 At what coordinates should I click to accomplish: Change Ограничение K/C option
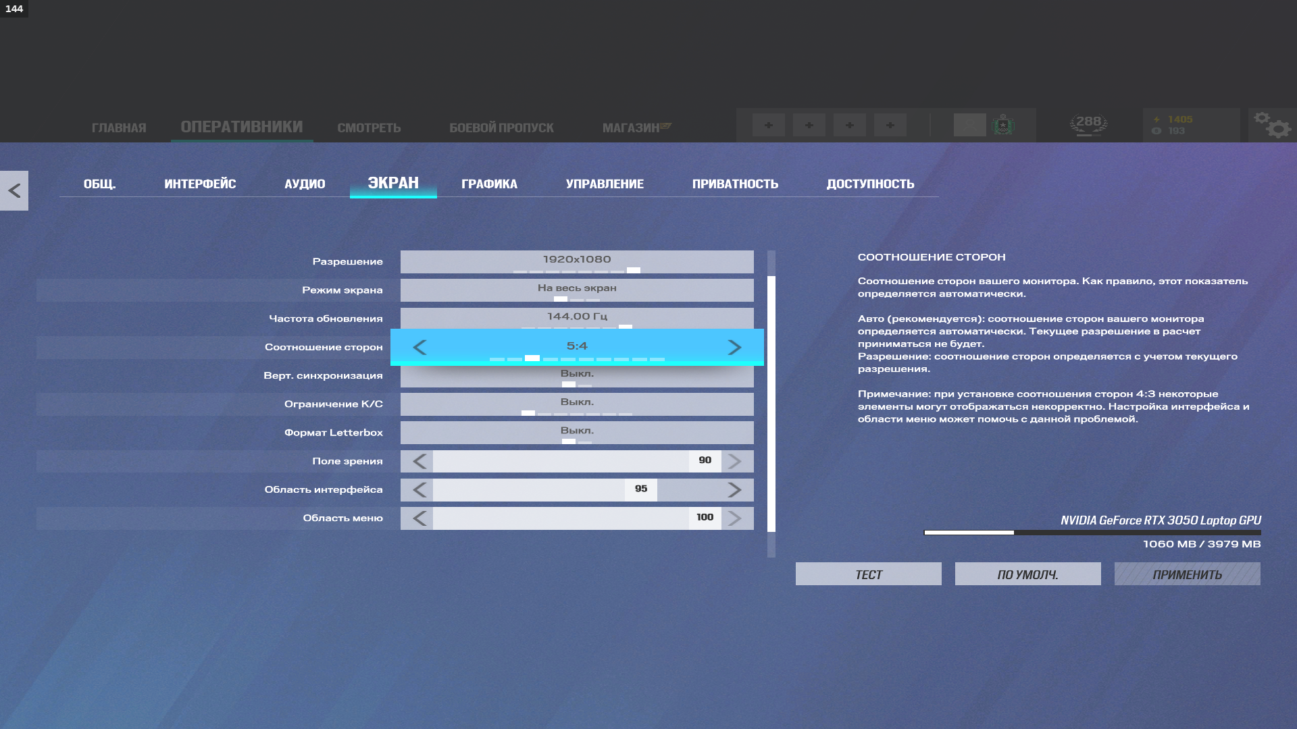click(x=577, y=404)
